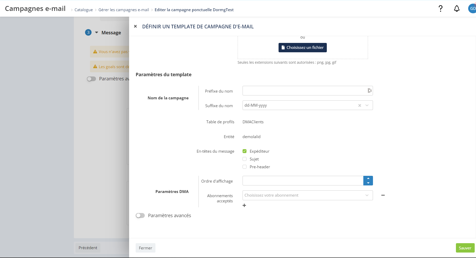
Task: Add a subscription with the plus icon
Action: tap(244, 205)
